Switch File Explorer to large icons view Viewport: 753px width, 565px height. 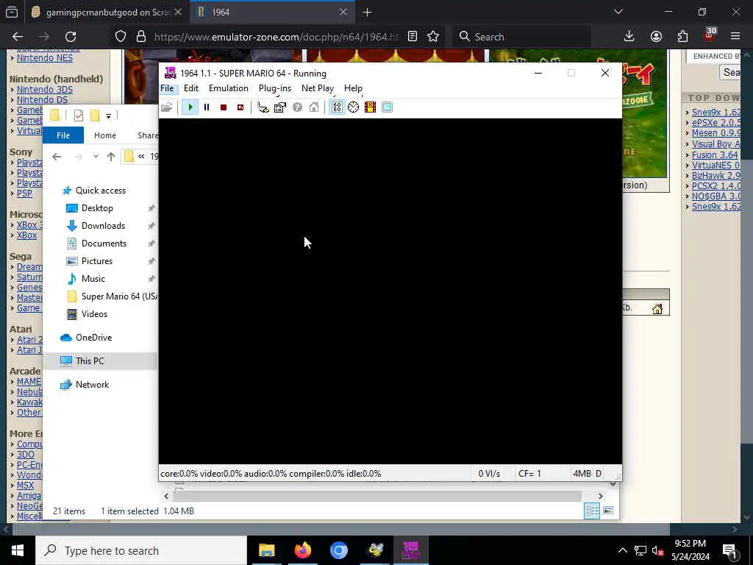608,511
